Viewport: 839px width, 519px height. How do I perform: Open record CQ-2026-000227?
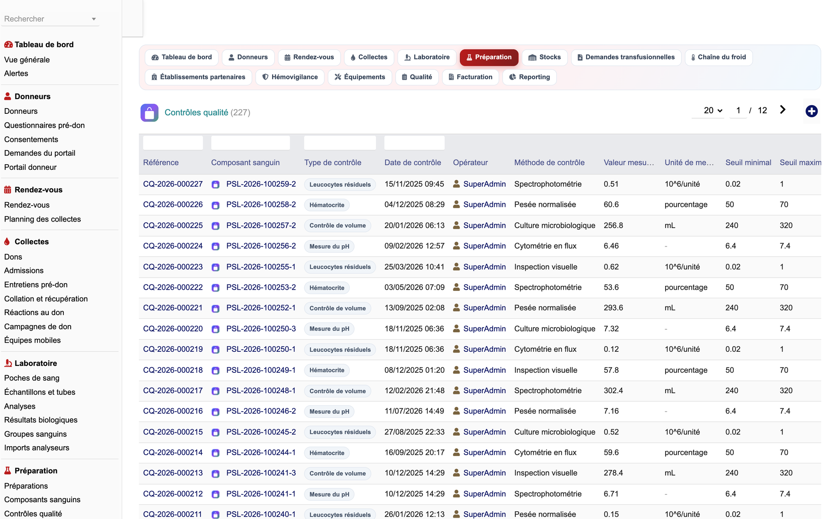173,184
